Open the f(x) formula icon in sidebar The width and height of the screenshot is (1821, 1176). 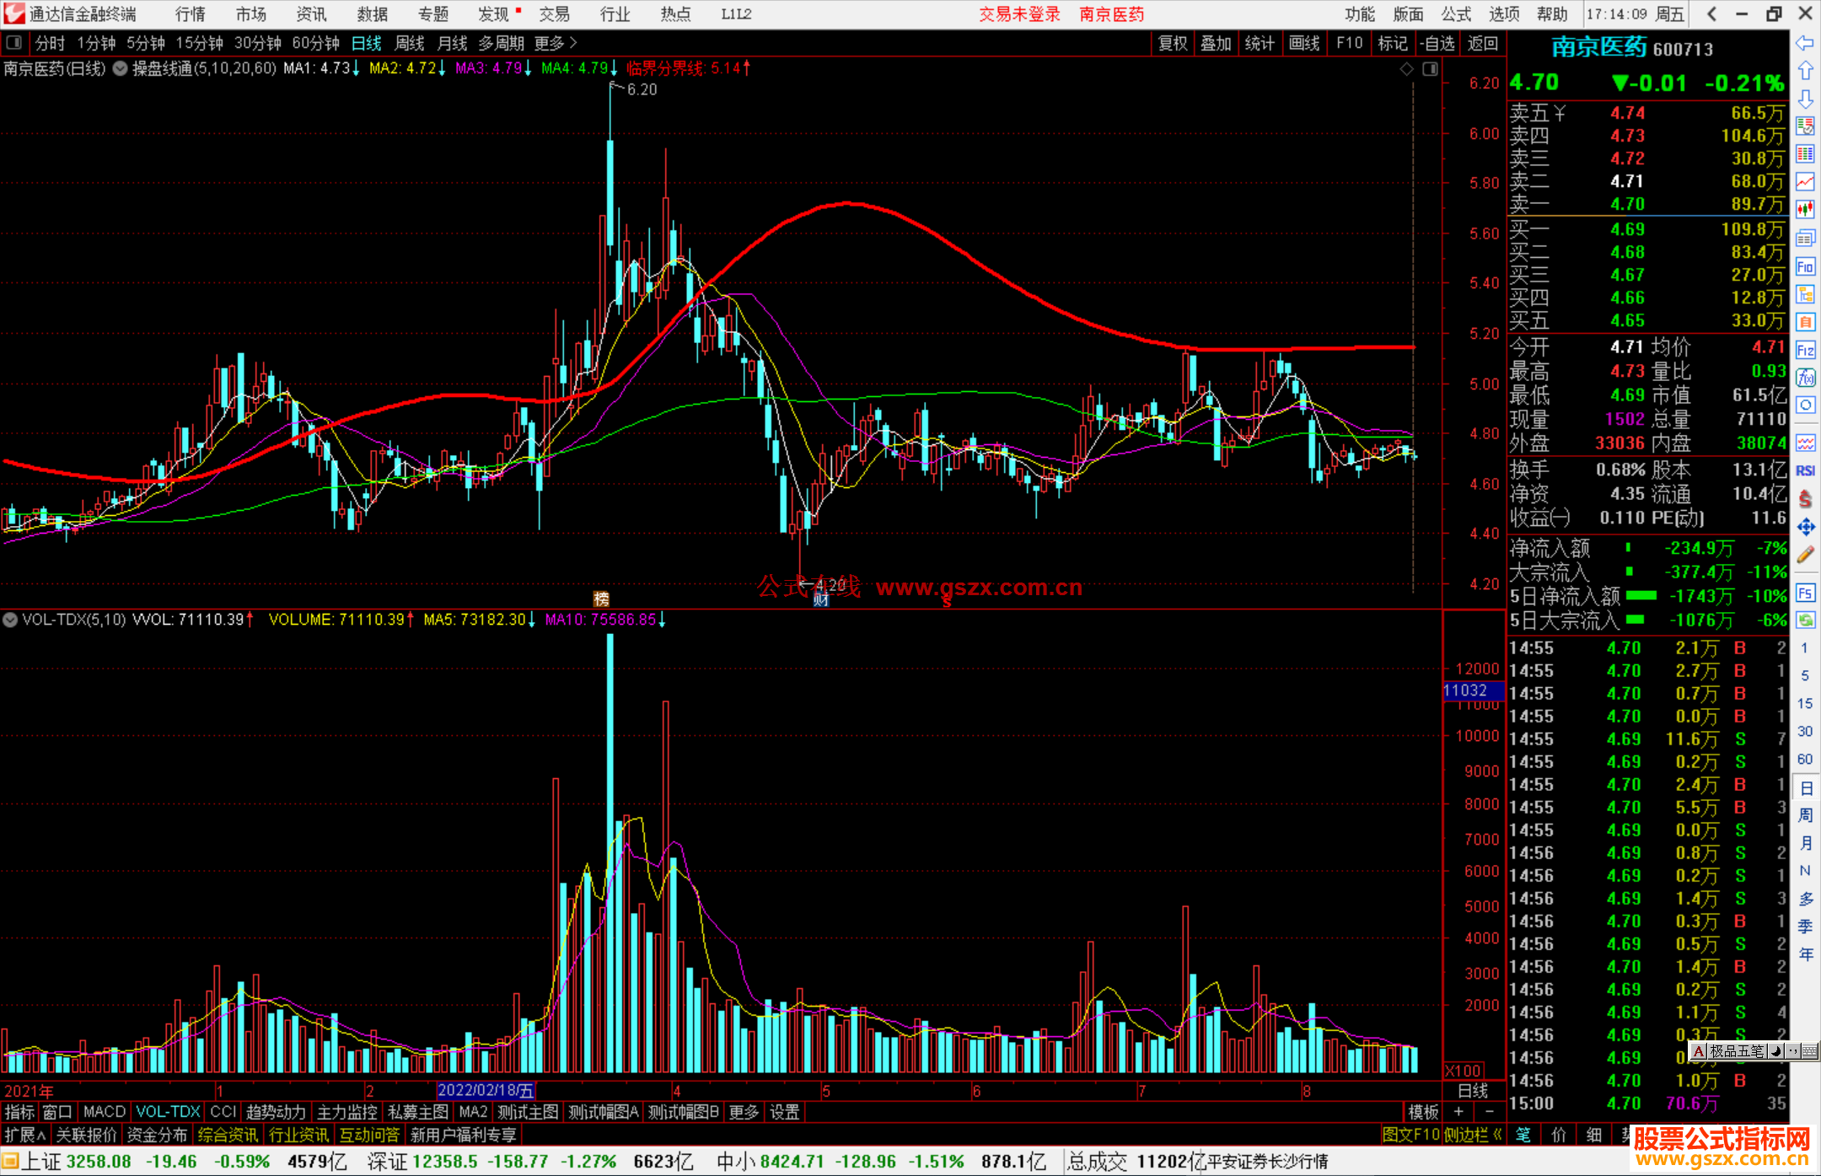click(1805, 378)
